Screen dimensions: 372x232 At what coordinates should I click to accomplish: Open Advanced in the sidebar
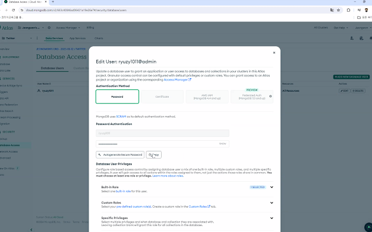click(x=5, y=158)
